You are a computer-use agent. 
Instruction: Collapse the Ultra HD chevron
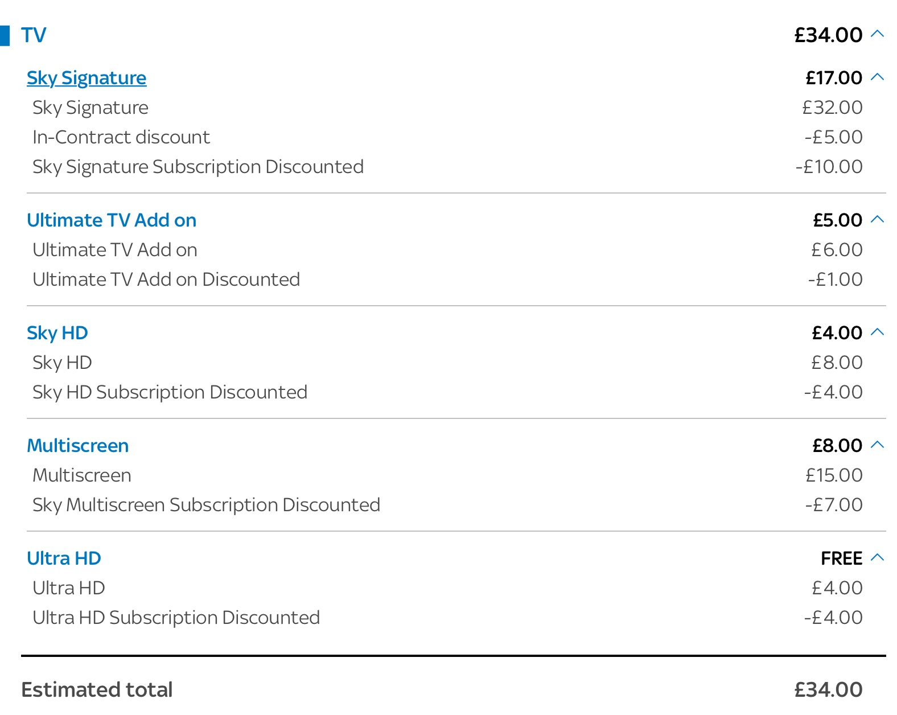(878, 557)
